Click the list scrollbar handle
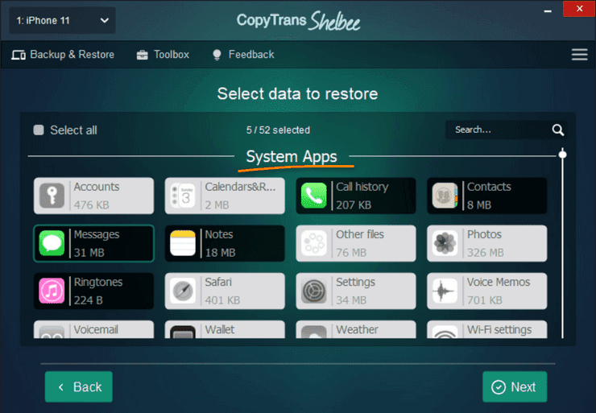 [562, 155]
